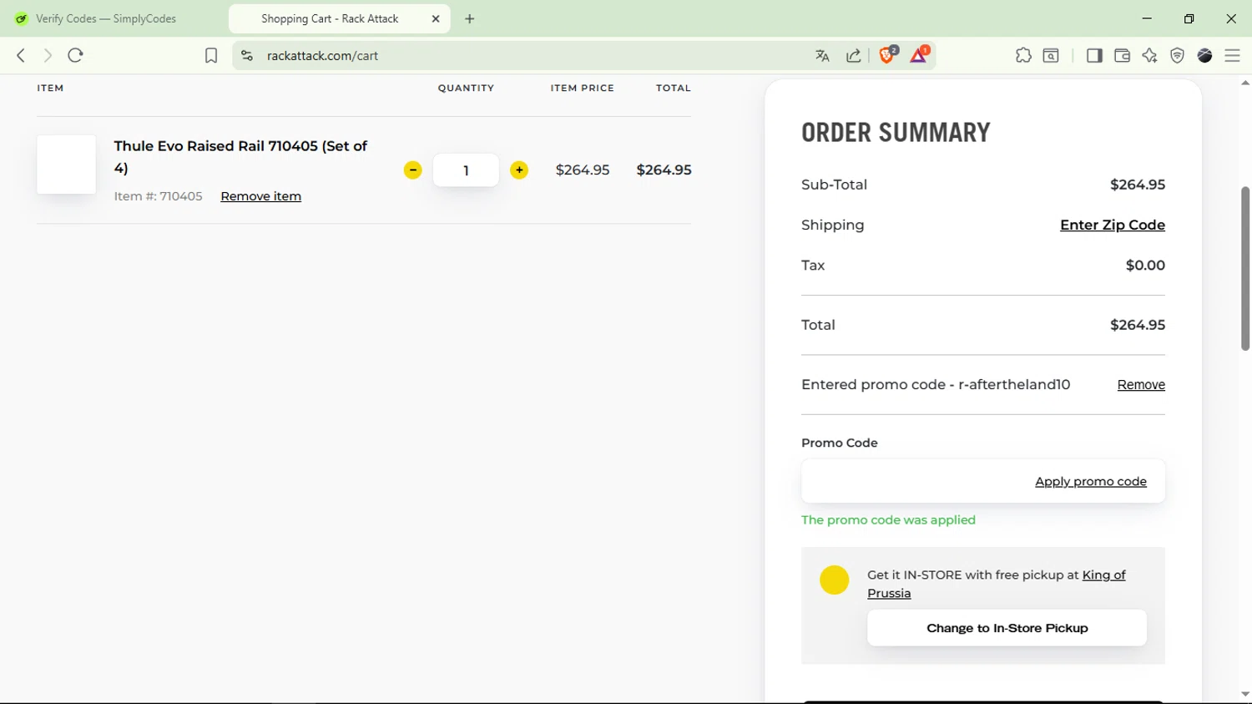This screenshot has width=1252, height=704.
Task: Click the Tax value $0.00
Action: (1145, 265)
